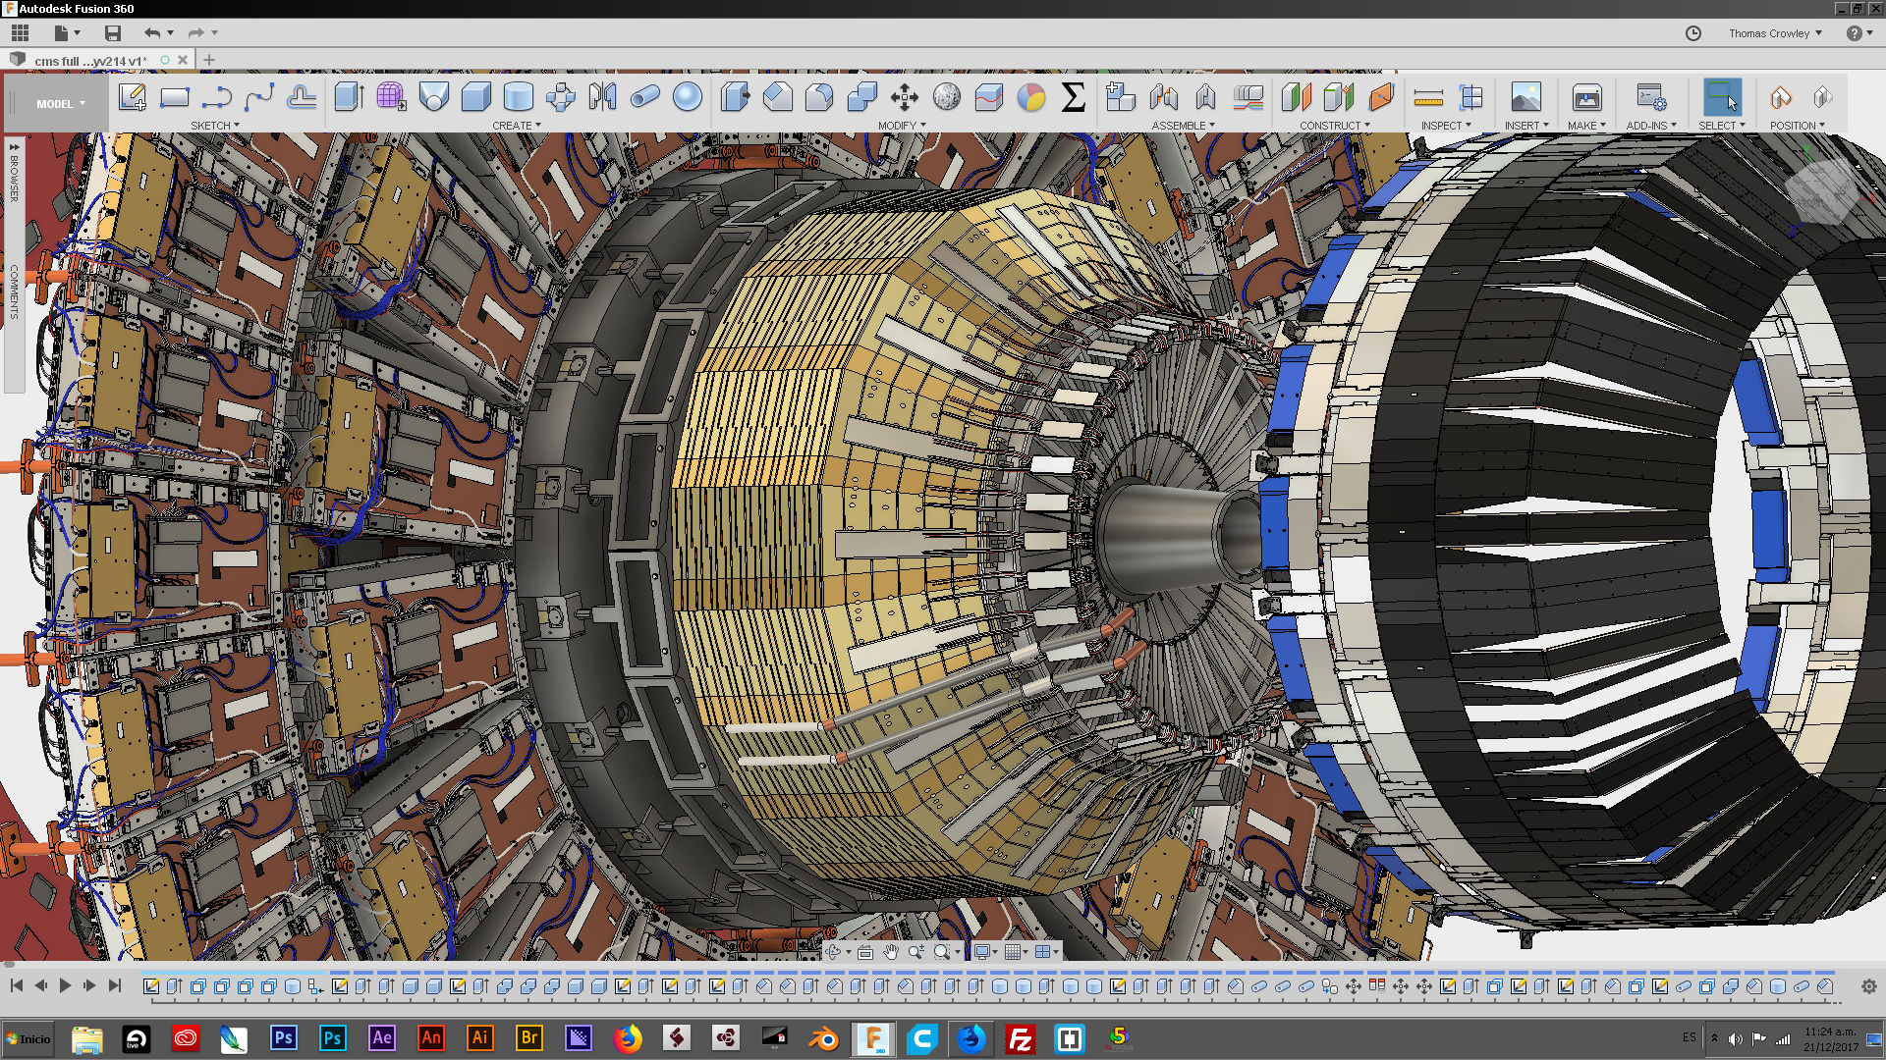Undo the last action

tap(151, 33)
